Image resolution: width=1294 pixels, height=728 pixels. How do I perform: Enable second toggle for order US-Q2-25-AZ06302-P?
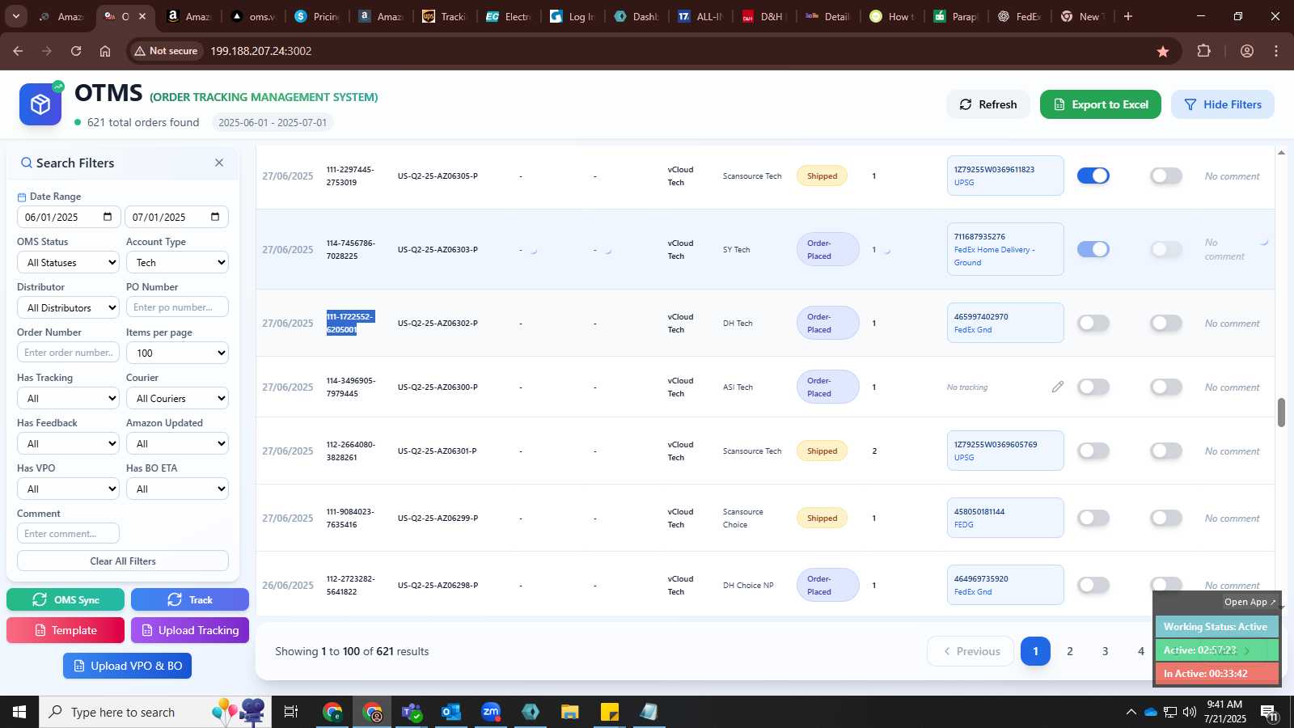[x=1166, y=323]
